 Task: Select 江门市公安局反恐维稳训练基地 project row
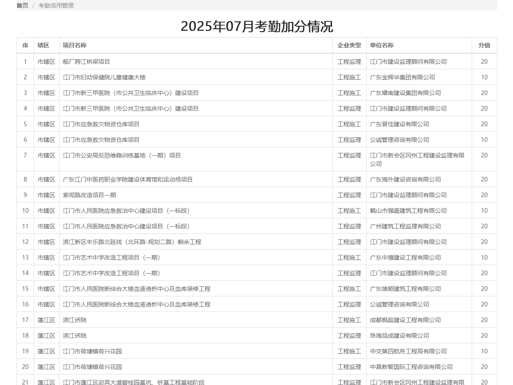pos(122,155)
